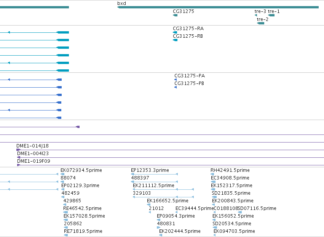This screenshot has height=237, width=324.
Task: Click the 21012 feature label
Action: point(156,208)
